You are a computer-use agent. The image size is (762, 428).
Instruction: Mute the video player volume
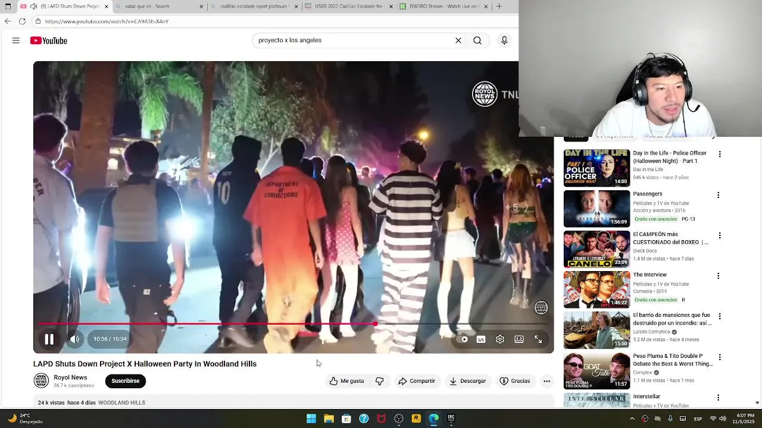point(74,339)
